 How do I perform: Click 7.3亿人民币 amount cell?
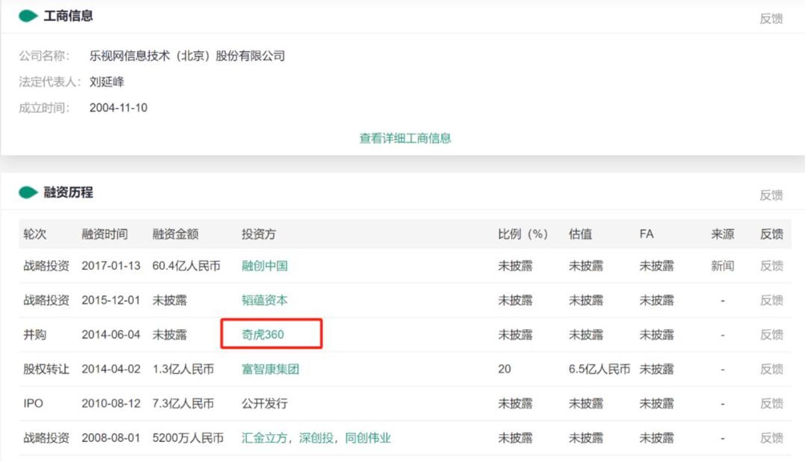tap(183, 404)
